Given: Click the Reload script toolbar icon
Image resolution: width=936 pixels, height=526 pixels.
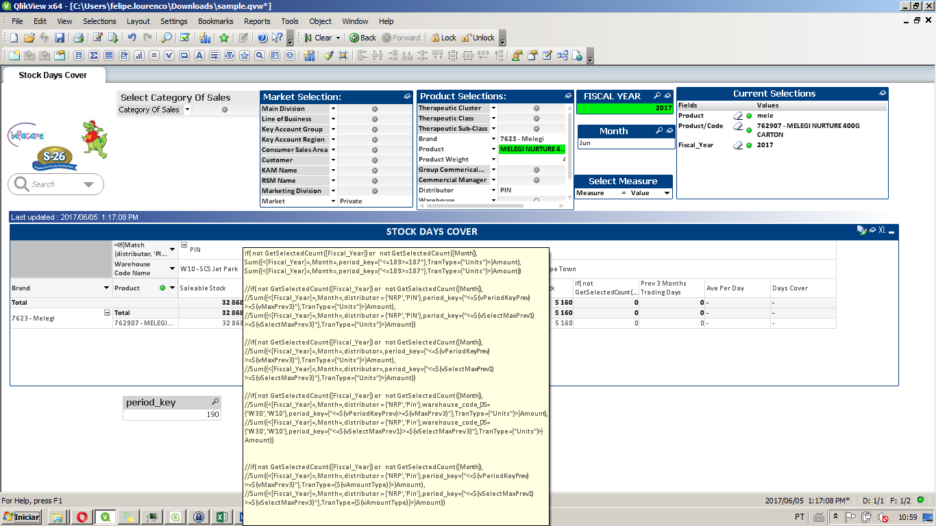Looking at the screenshot, I should [x=113, y=38].
